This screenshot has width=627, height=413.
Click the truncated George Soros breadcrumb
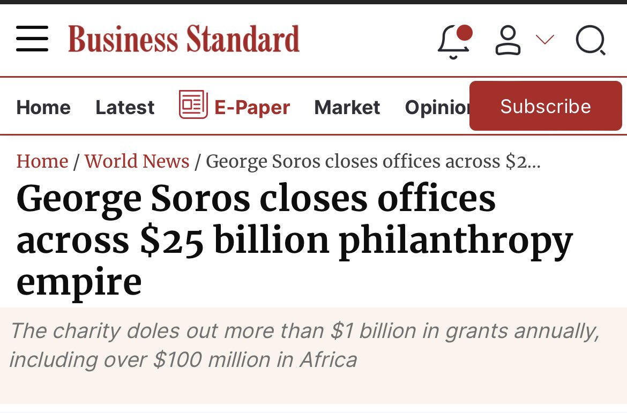(372, 161)
